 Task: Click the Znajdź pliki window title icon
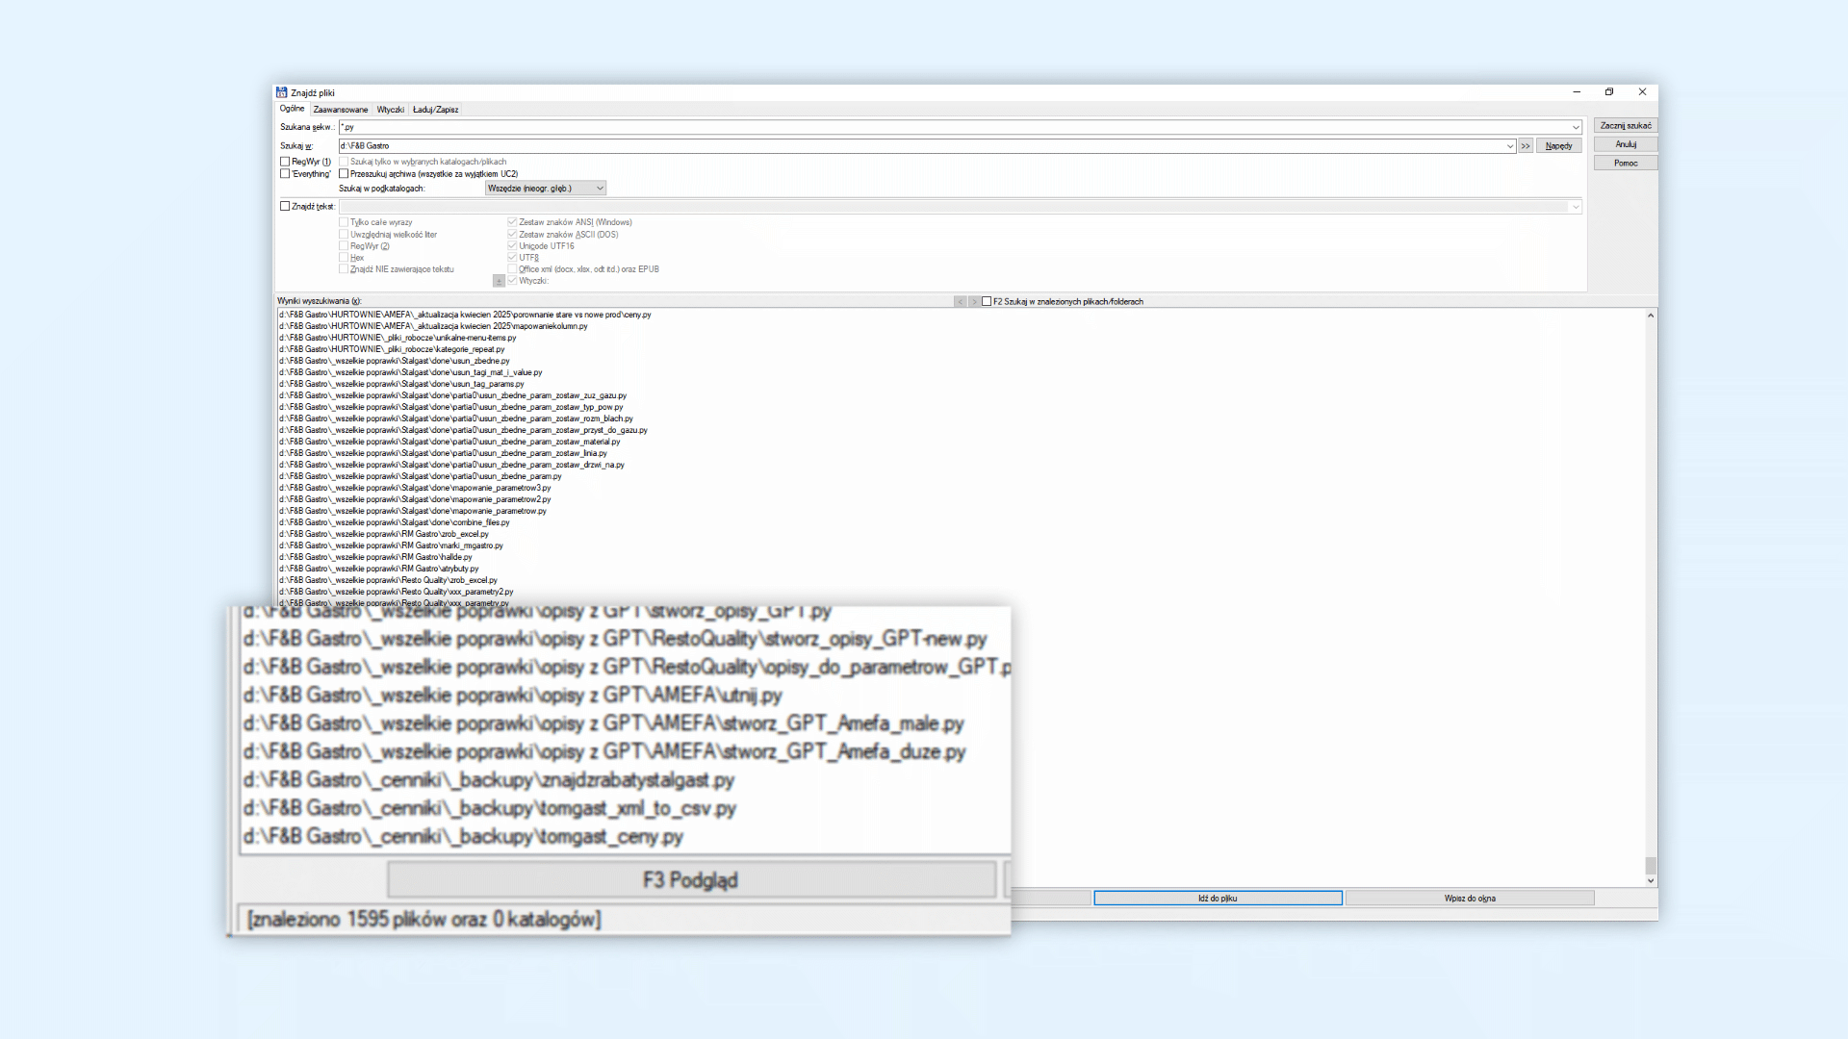tap(282, 92)
